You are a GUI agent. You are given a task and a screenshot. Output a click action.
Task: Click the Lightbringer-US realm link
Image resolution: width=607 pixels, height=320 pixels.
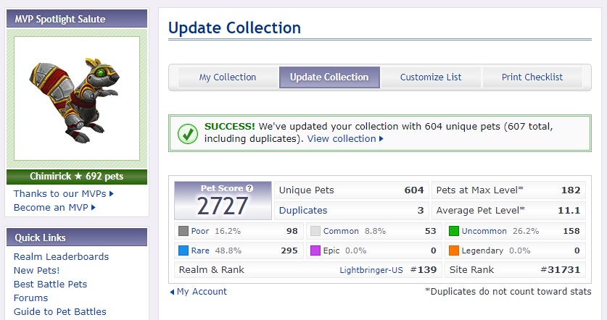pyautogui.click(x=370, y=270)
